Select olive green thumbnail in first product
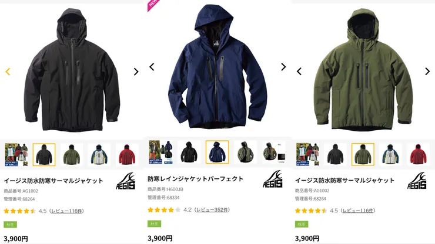Screen dimensions: 435x244 72,154
